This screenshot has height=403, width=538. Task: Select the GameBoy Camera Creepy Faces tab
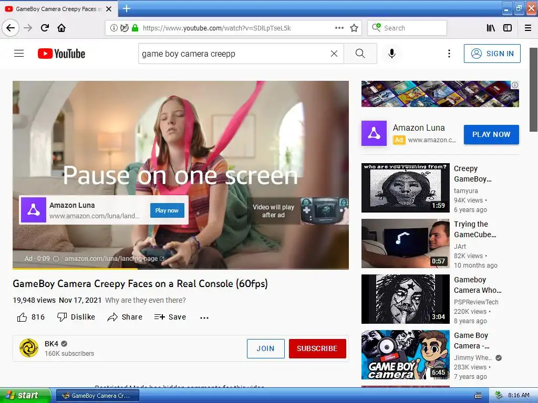[59, 9]
